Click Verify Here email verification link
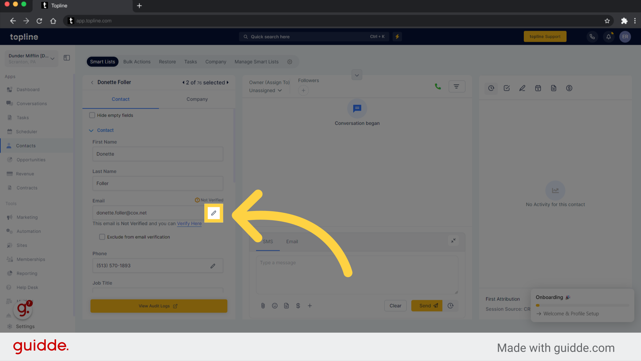641x361 pixels. point(189,223)
